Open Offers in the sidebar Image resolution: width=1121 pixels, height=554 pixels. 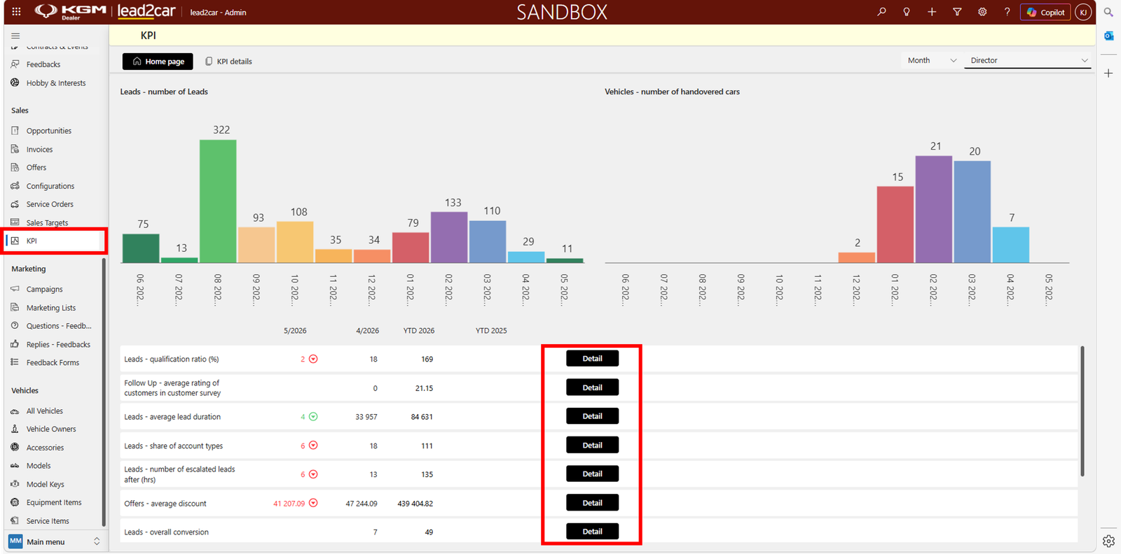tap(36, 168)
